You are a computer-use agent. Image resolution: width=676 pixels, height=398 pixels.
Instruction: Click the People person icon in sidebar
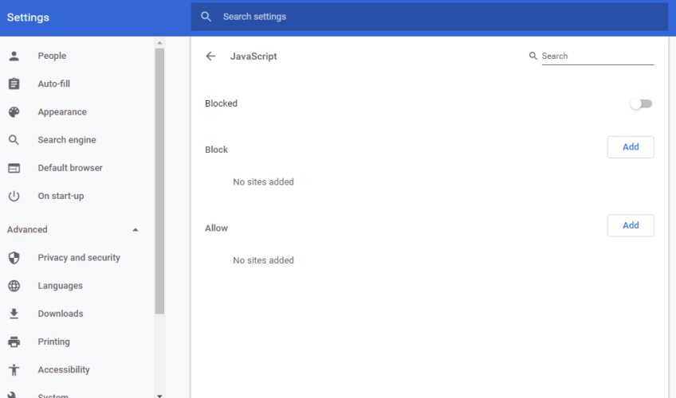pos(14,56)
